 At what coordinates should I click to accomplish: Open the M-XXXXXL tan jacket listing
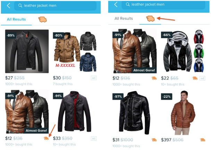click(x=75, y=51)
